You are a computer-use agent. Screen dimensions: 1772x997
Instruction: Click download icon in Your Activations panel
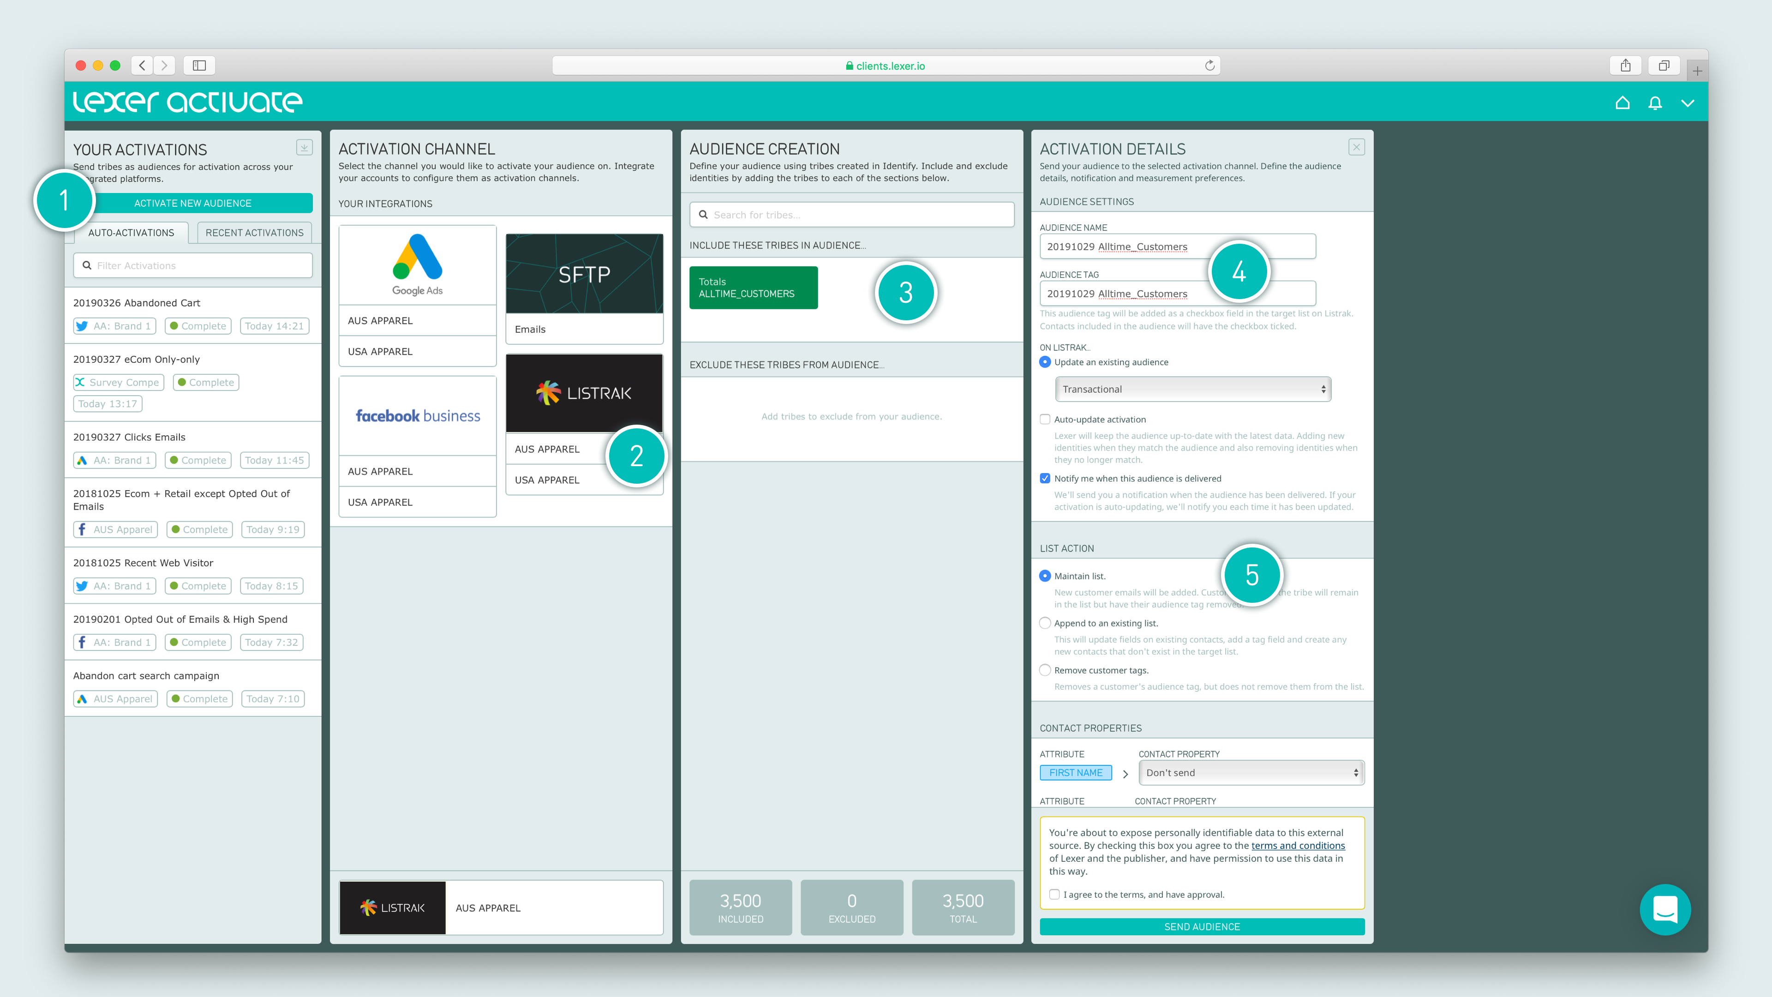pos(304,147)
